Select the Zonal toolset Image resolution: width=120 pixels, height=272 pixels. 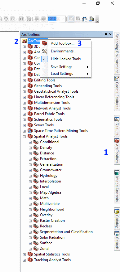point(45,249)
